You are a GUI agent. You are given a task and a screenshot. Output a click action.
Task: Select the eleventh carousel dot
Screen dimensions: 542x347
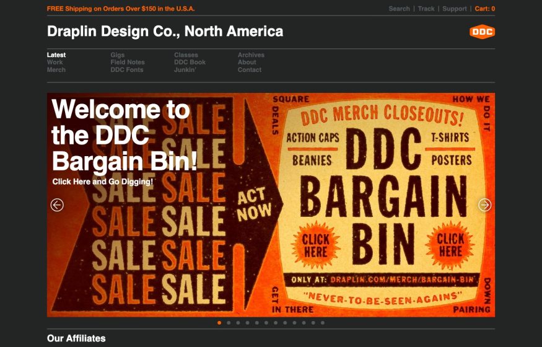tap(313, 323)
